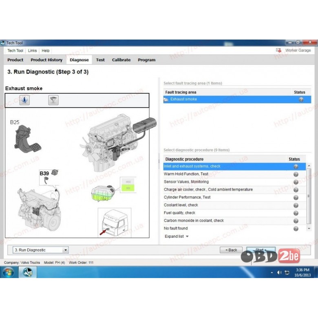Viewport: 318px width, 318px height.
Task: Switch to the Product History tab
Action: [x=46, y=60]
